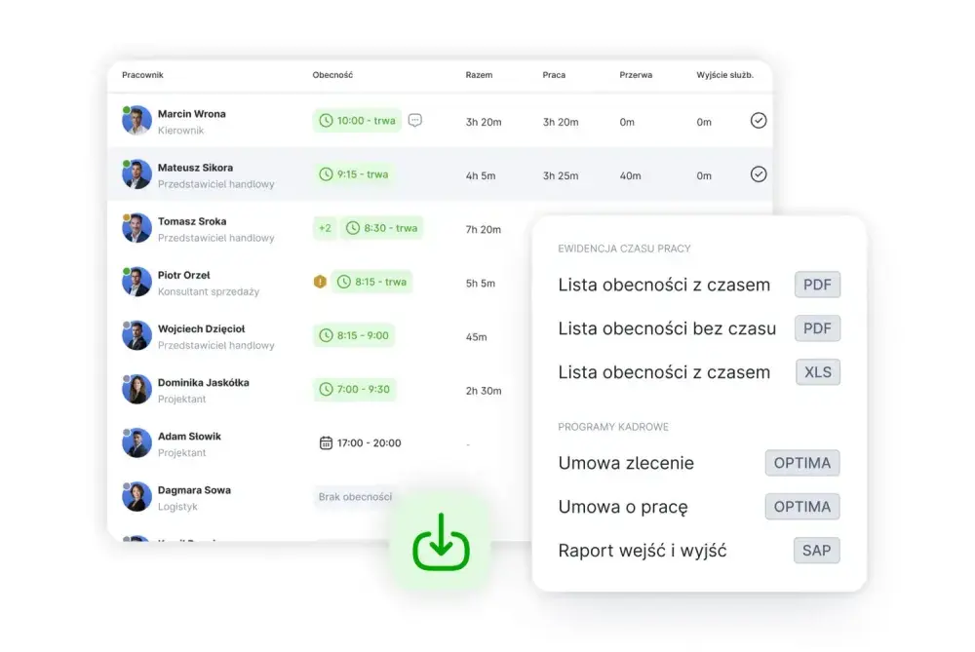Viewport: 975px width, 652px height.
Task: Open the comment bubble for Marcin Wrona
Action: pos(414,120)
